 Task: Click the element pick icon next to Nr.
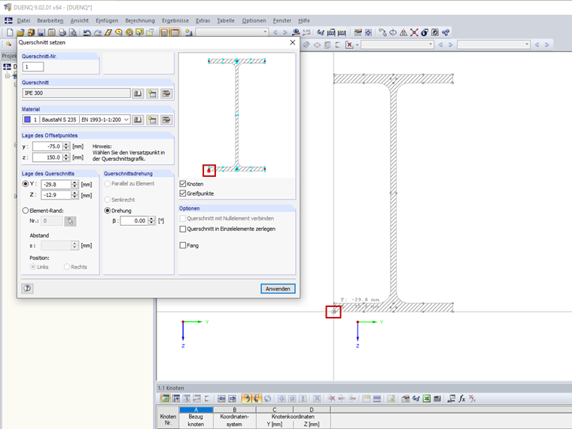pyautogui.click(x=70, y=221)
